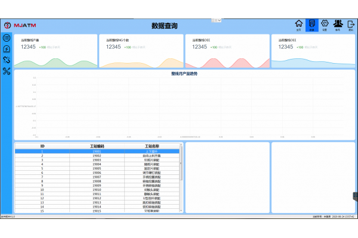
Task: Select the NG count card with orange chart
Action: coord(141,51)
